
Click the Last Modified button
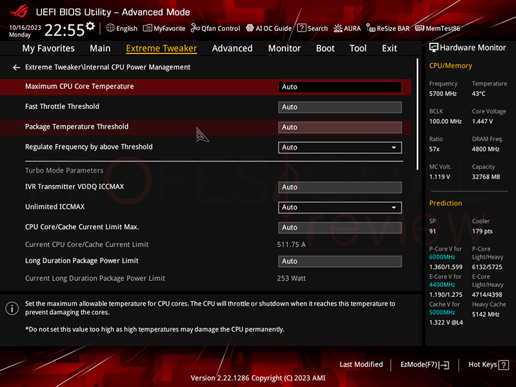(x=361, y=364)
